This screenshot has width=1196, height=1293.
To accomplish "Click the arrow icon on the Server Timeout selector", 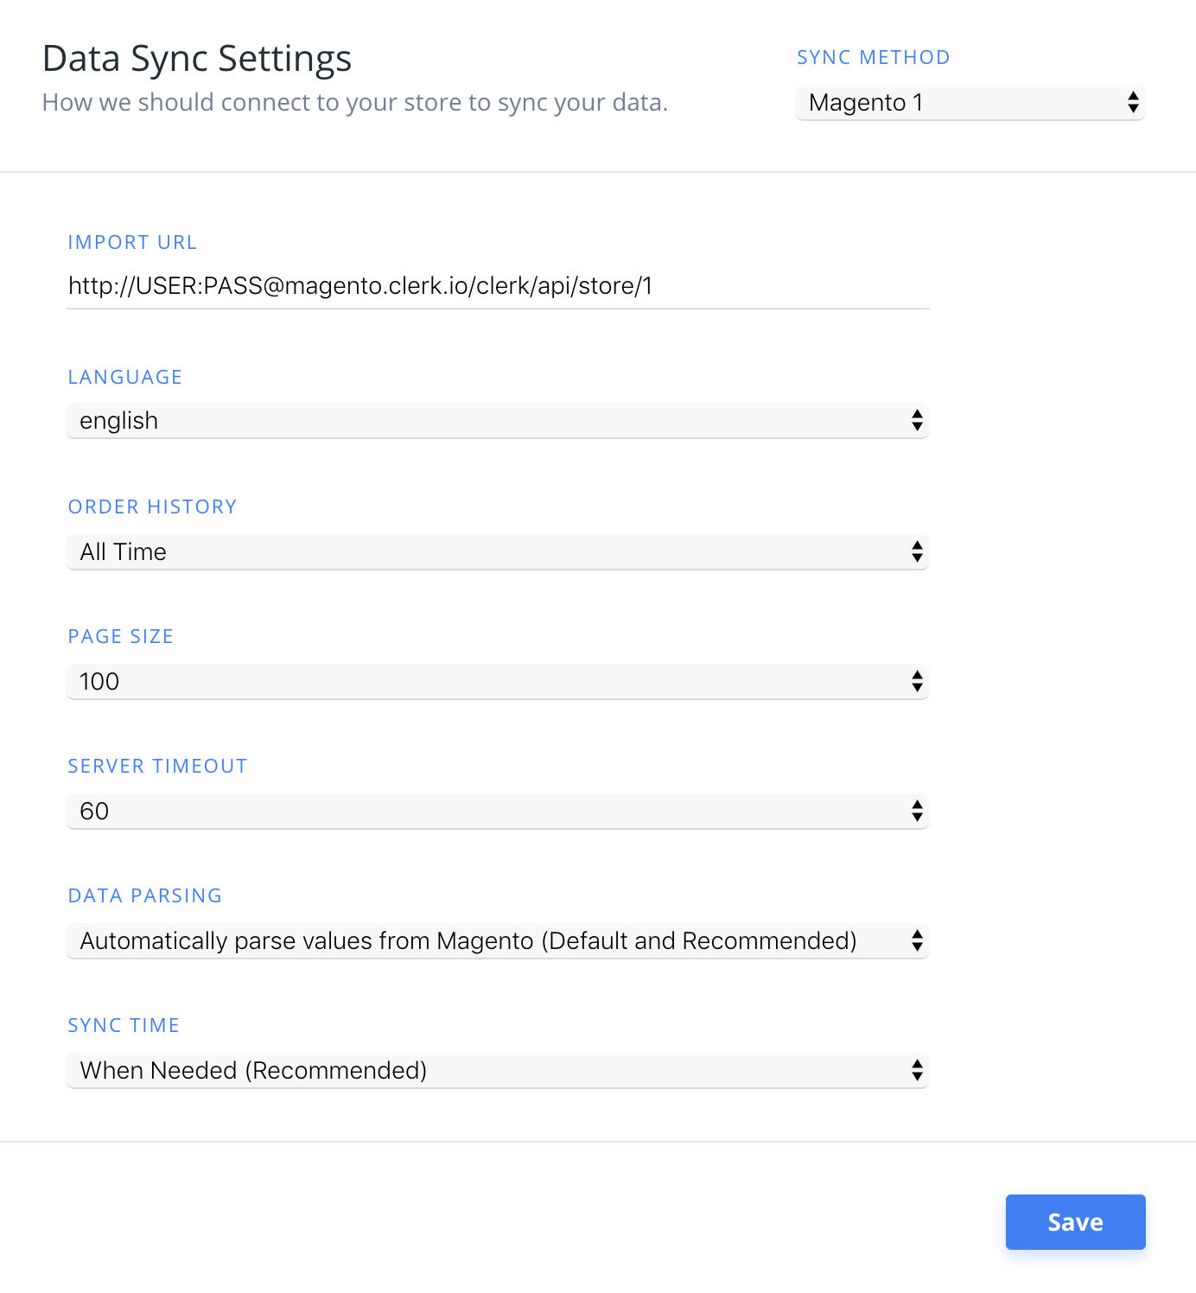I will click(917, 812).
